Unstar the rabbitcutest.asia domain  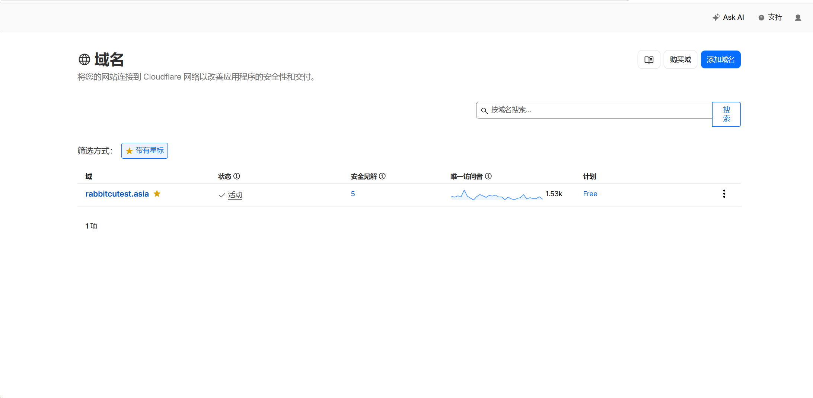[157, 194]
